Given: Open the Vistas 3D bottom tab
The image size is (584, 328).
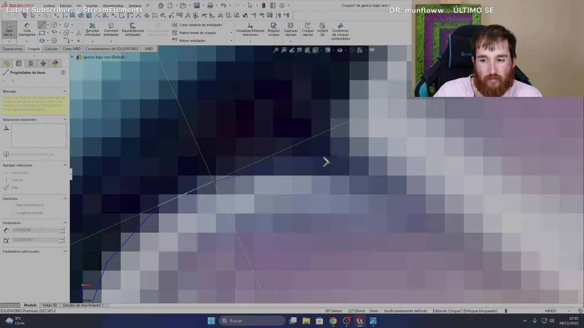Looking at the screenshot, I should pos(50,305).
